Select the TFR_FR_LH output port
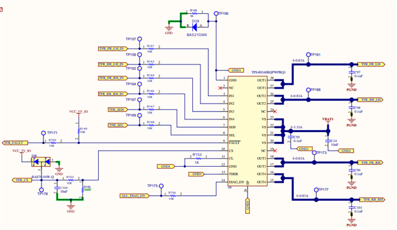 [371, 64]
